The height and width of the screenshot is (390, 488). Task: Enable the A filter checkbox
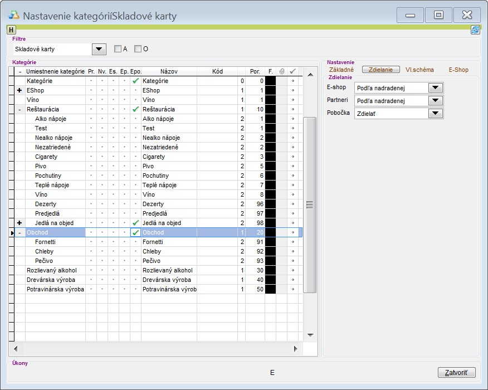[118, 49]
